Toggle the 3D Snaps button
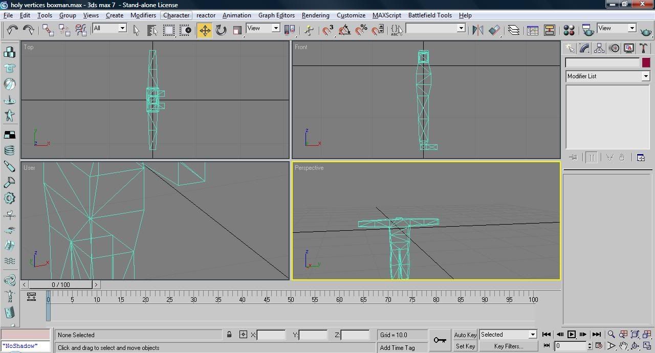 327,30
